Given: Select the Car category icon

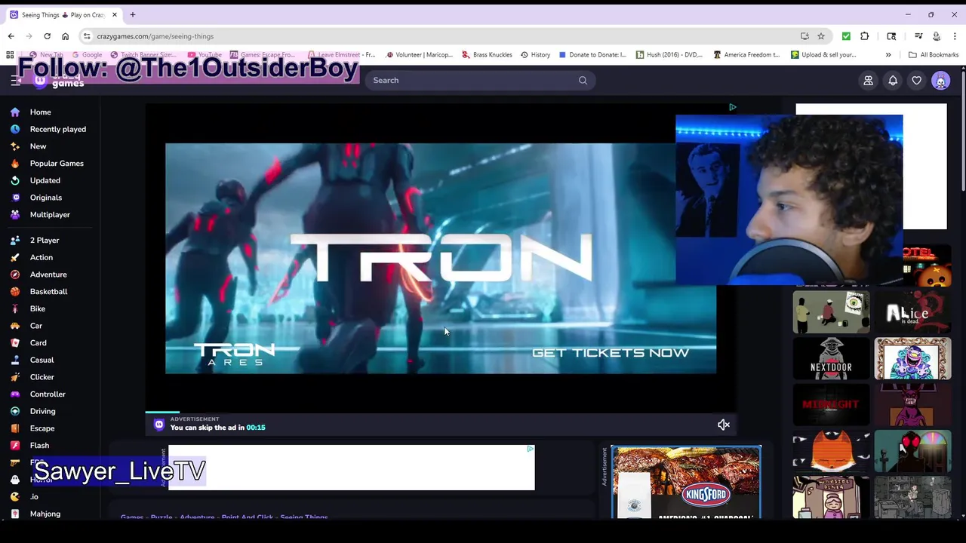Looking at the screenshot, I should pyautogui.click(x=15, y=326).
